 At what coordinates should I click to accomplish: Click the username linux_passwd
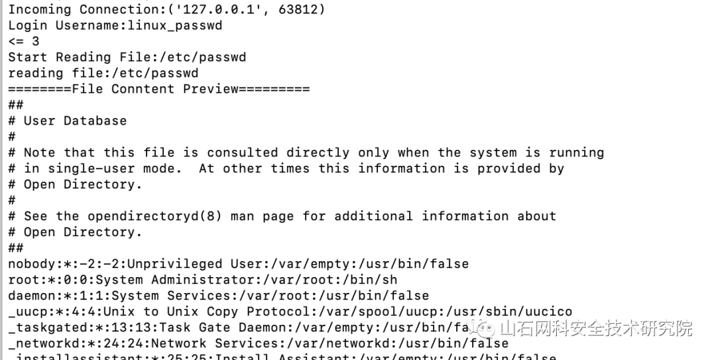175,26
